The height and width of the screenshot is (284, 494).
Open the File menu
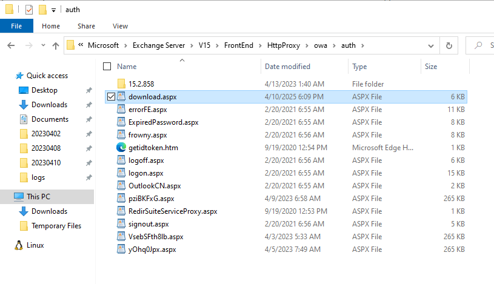click(x=16, y=26)
